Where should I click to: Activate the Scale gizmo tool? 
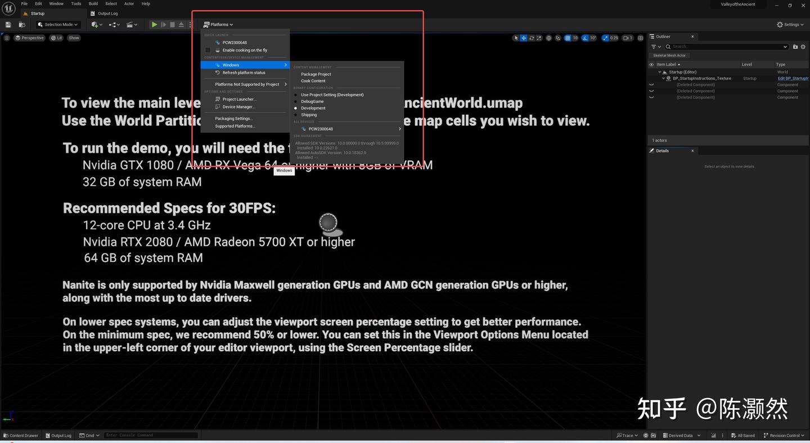click(539, 38)
